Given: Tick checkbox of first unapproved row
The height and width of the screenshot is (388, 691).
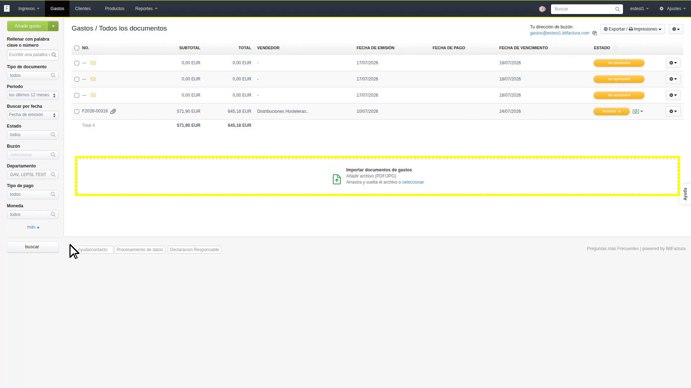Looking at the screenshot, I should [x=77, y=63].
